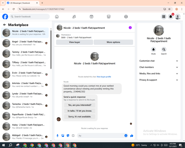Open the View buyer profile link
This screenshot has height=148, width=185.
click(104, 77)
